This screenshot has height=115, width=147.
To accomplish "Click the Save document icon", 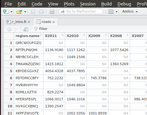I will pyautogui.click(x=33, y=12).
